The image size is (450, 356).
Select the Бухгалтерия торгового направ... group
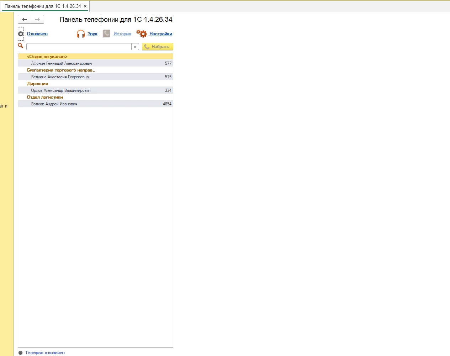pos(95,70)
